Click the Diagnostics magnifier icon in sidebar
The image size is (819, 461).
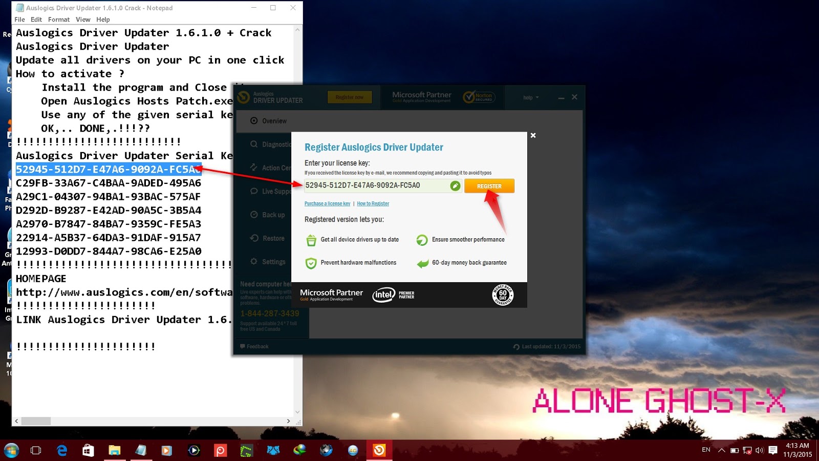tap(254, 144)
